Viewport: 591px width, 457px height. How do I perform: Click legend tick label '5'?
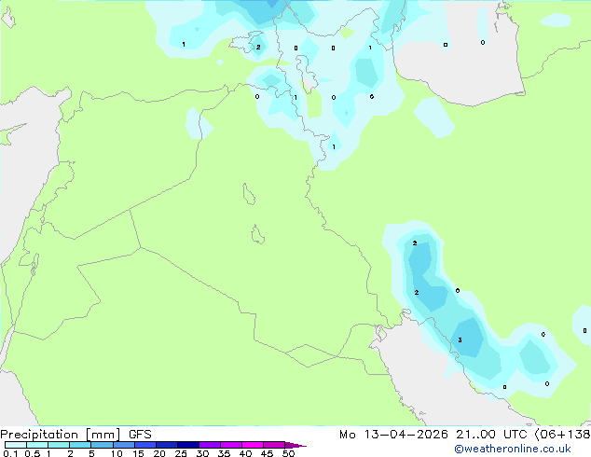91,453
